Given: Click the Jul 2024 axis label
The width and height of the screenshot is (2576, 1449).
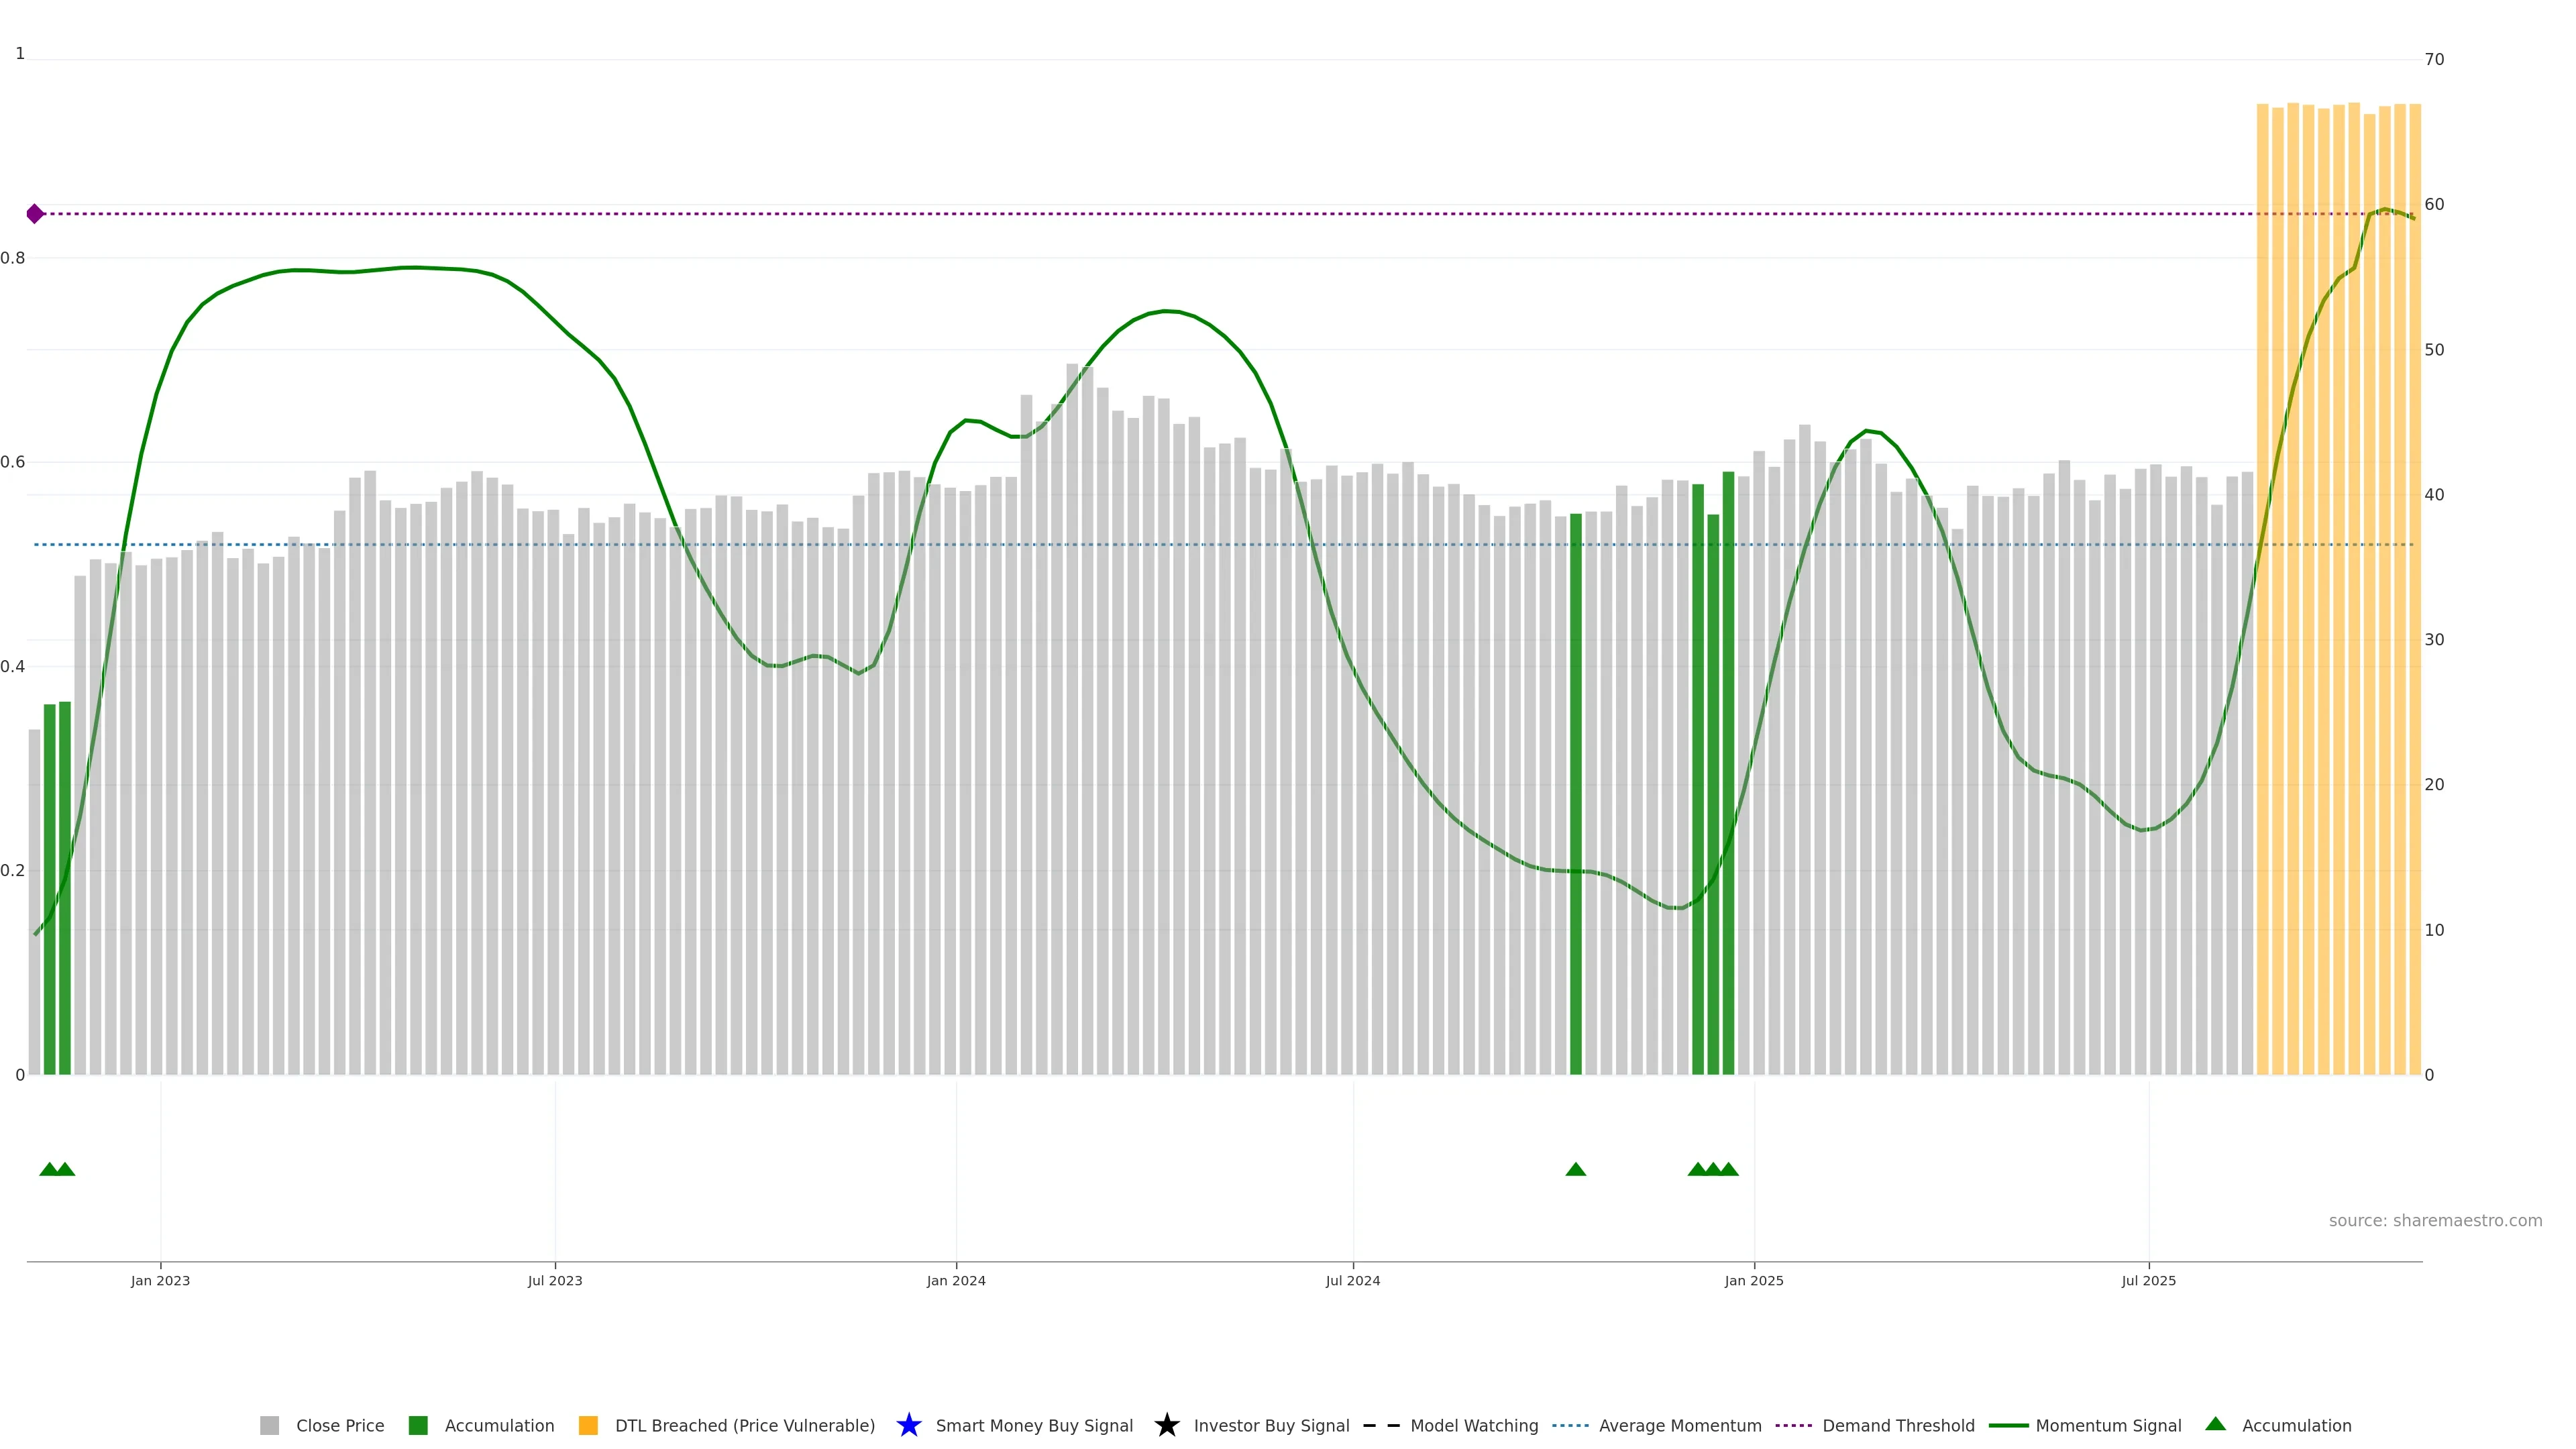Looking at the screenshot, I should [1352, 1280].
